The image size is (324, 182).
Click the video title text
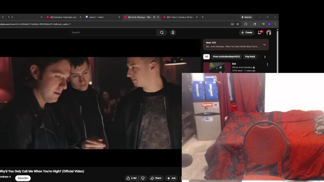[x=42, y=171]
